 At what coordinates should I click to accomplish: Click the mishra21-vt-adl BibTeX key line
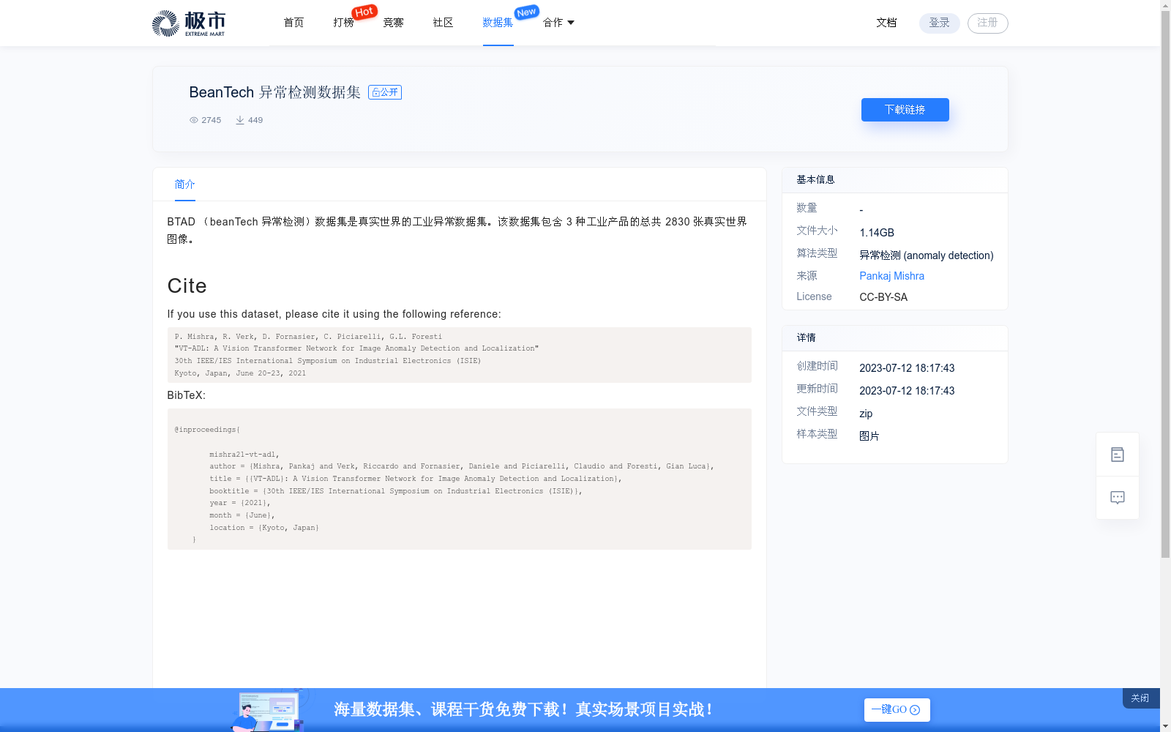[x=244, y=455]
